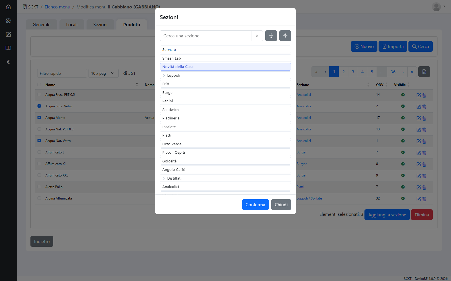Go to page 3 in pagination
Screen dimensions: 451x281
pos(353,72)
